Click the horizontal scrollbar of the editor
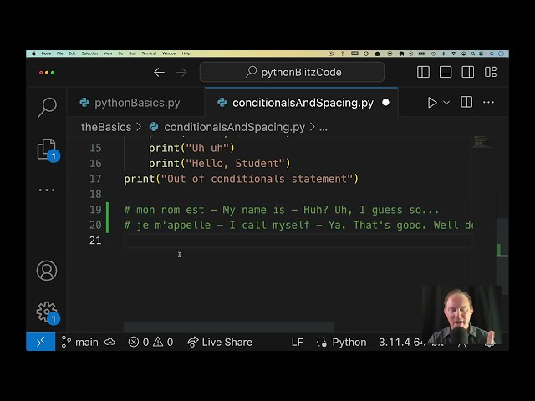Screen dimensions: 535x401 coord(229,327)
